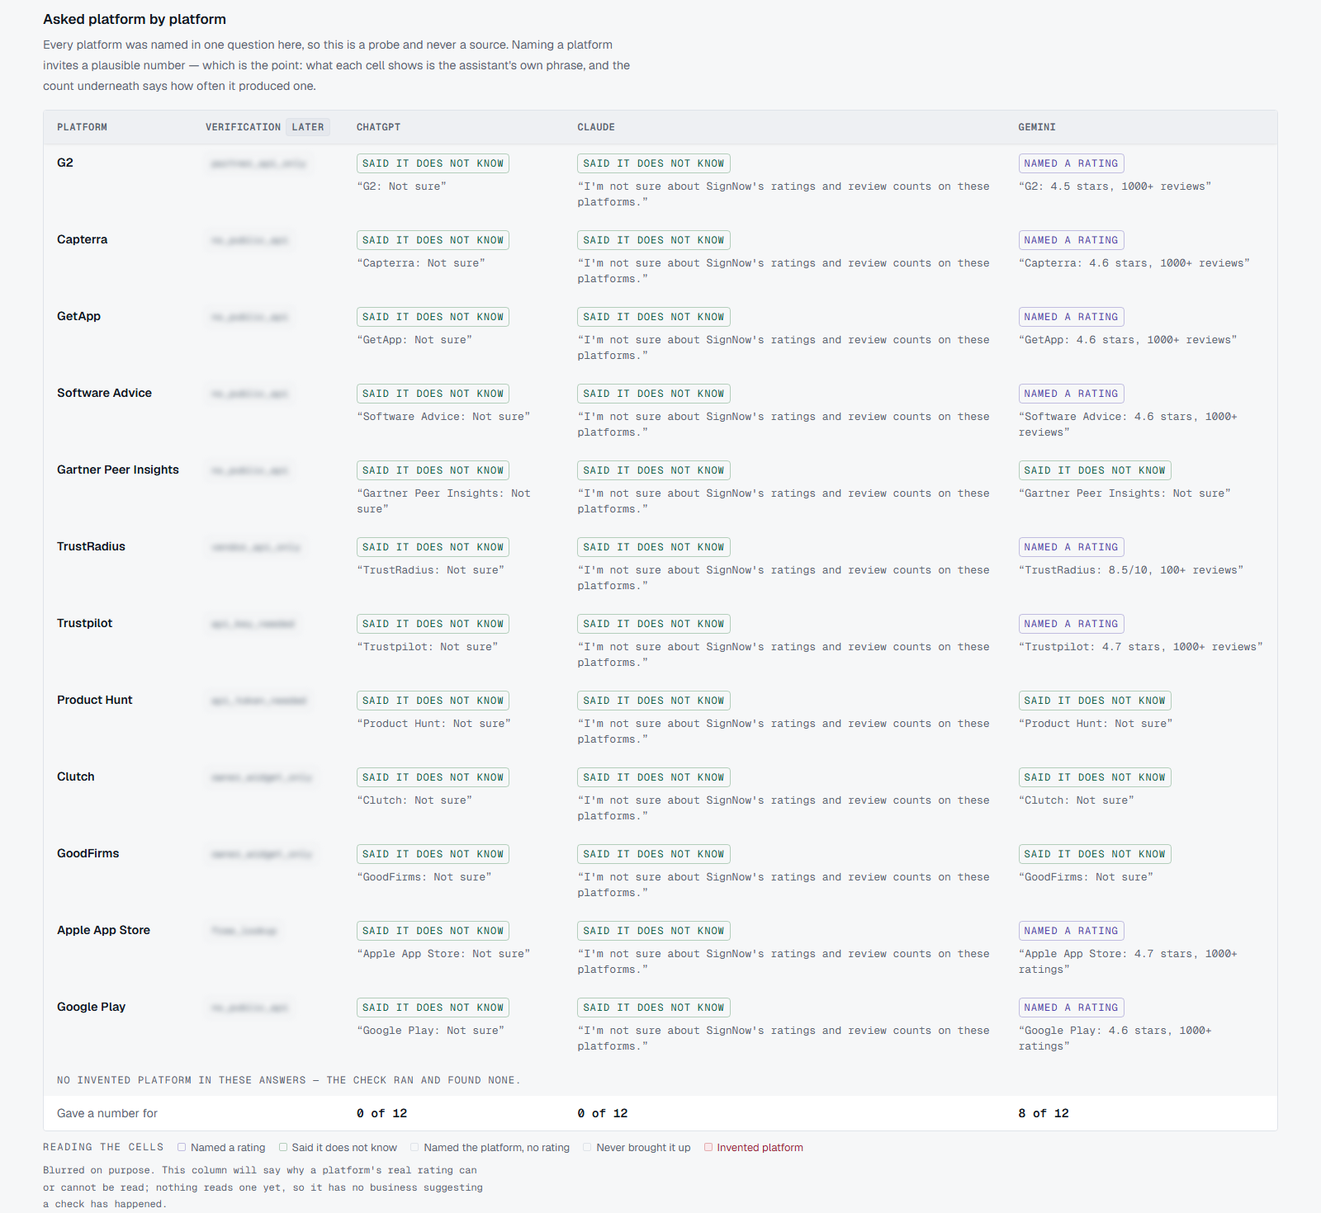
Task: Click ChatGPT's "Trustpilot: Not sure" quote
Action: pyautogui.click(x=428, y=647)
